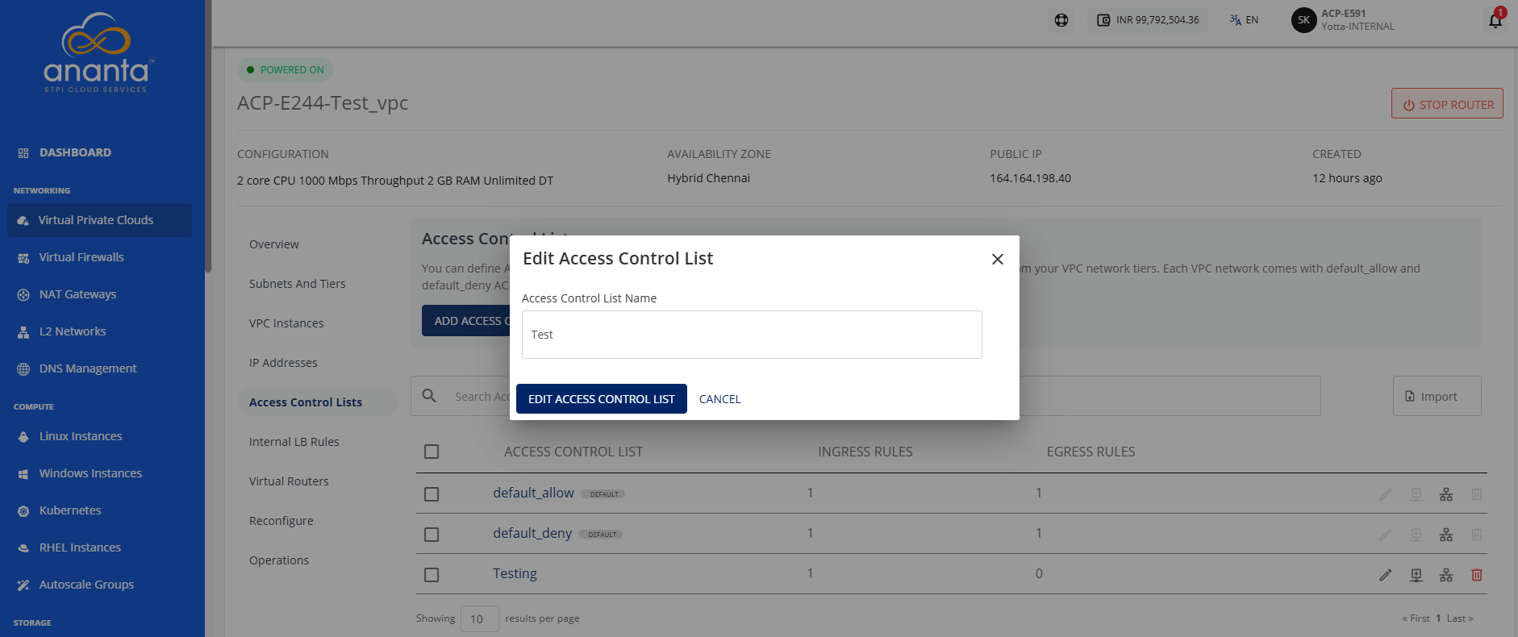
Task: Select the Access Control Lists tab
Action: tap(317, 402)
